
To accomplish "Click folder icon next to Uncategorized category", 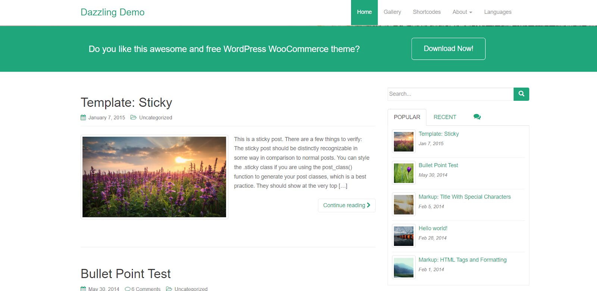I will (133, 118).
